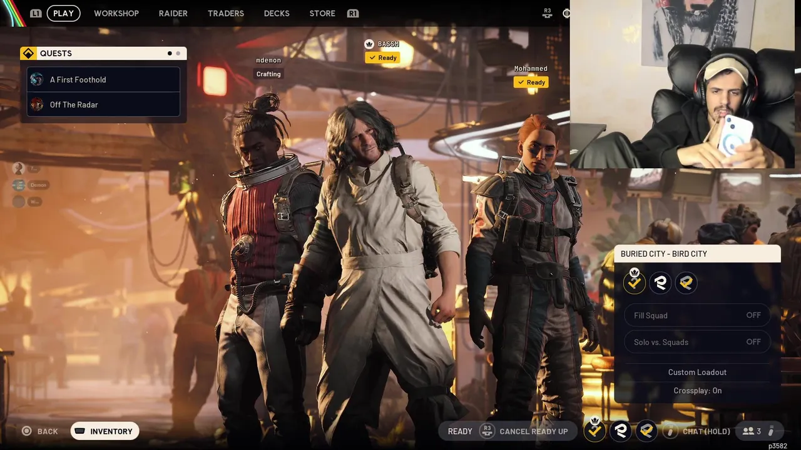The height and width of the screenshot is (450, 801).
Task: Toggle the Fill Squad option
Action: coord(697,316)
